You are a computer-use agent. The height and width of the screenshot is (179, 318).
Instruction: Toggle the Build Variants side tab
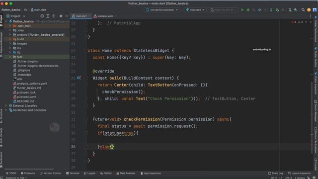point(1,137)
